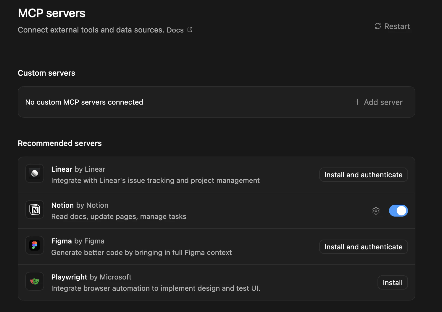Disable the Notion server toggle
Image resolution: width=442 pixels, height=312 pixels.
pos(398,211)
